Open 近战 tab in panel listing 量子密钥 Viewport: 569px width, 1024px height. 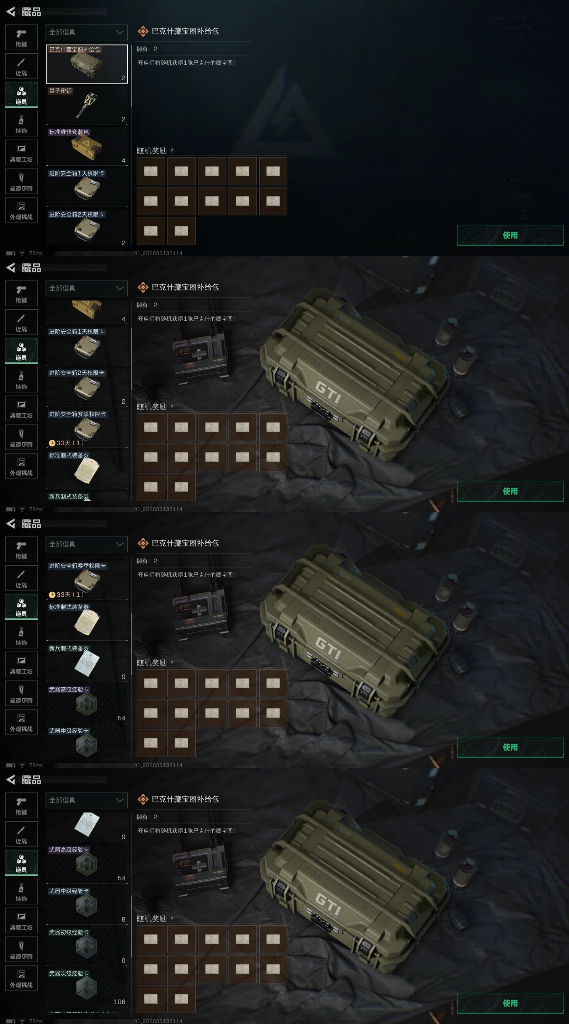[x=21, y=66]
